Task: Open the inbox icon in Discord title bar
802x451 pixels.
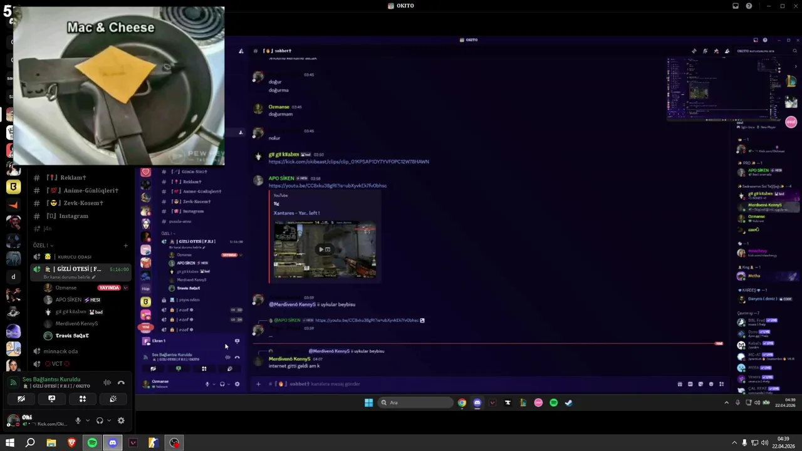Action: click(736, 6)
